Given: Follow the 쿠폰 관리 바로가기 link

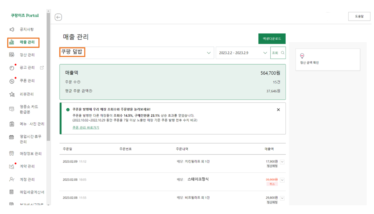Looking at the screenshot, I should click(x=85, y=128).
